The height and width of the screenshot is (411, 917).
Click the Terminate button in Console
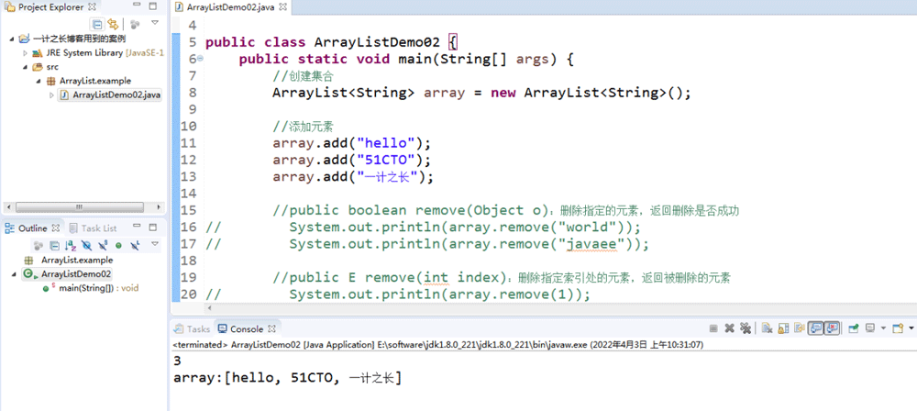[713, 328]
